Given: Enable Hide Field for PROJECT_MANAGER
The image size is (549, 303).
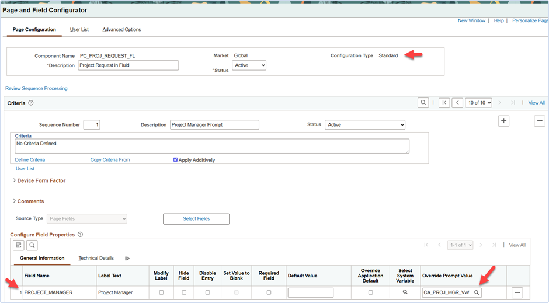Looking at the screenshot, I should (x=184, y=292).
